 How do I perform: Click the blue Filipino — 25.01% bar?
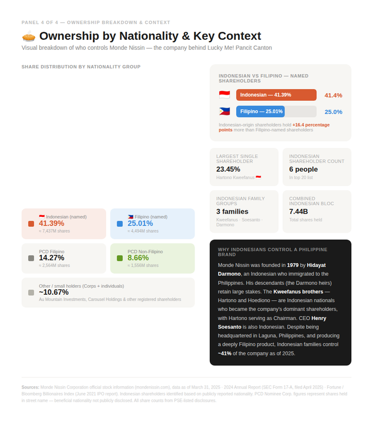(x=260, y=111)
